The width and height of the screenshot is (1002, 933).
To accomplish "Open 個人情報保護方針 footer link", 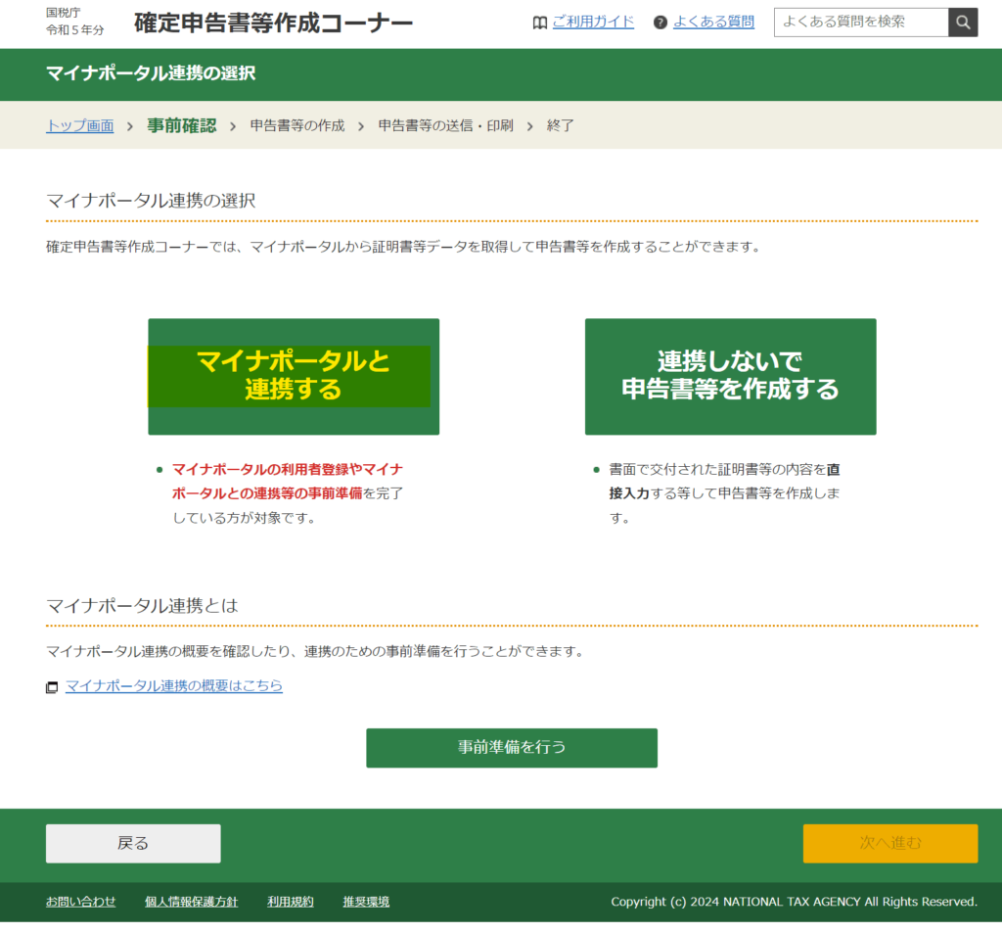I will (191, 902).
